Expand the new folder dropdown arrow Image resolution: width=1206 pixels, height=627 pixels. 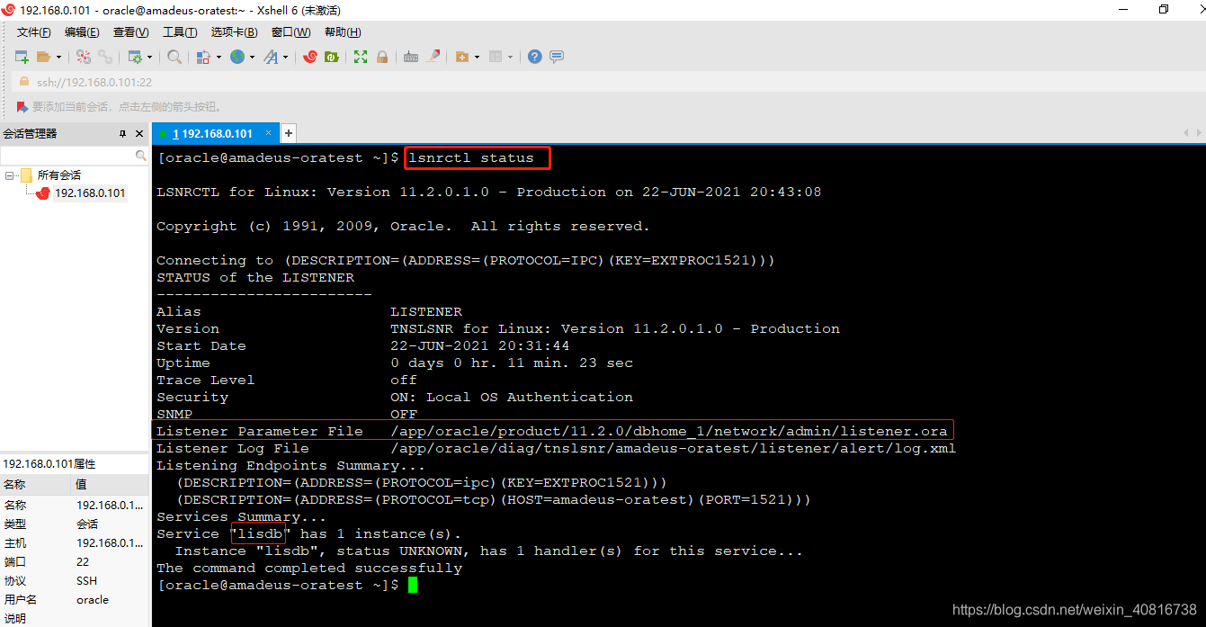pyautogui.click(x=477, y=57)
